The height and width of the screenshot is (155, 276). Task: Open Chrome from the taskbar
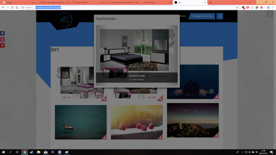(x=24, y=152)
